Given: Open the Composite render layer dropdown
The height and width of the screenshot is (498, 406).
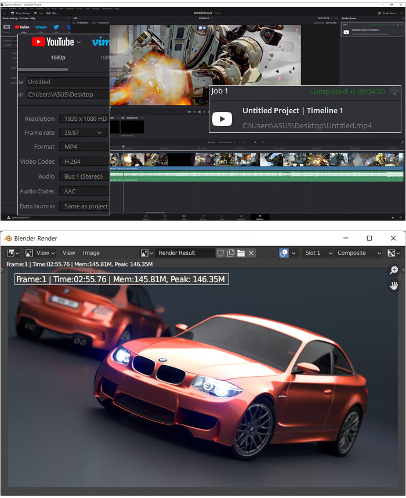Looking at the screenshot, I should pos(358,253).
